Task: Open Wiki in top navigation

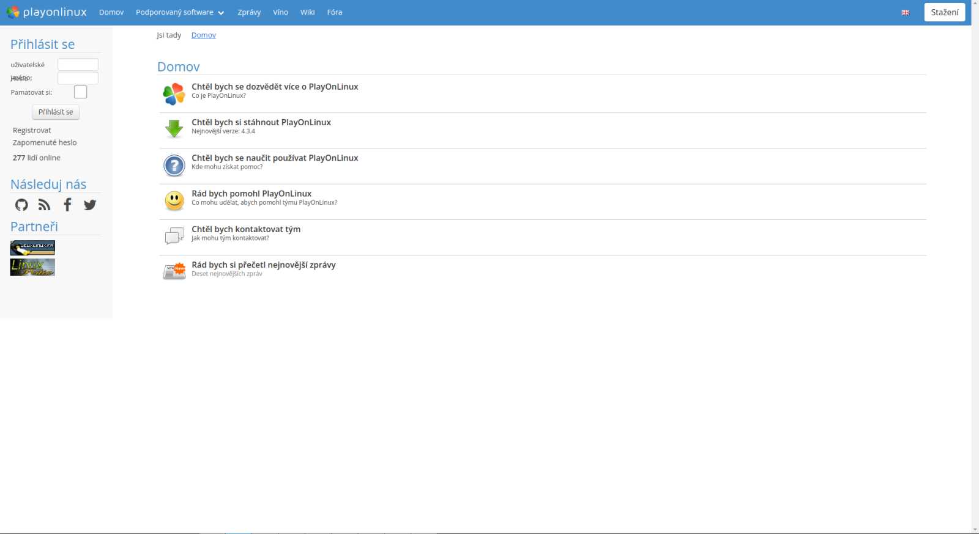Action: click(x=307, y=12)
